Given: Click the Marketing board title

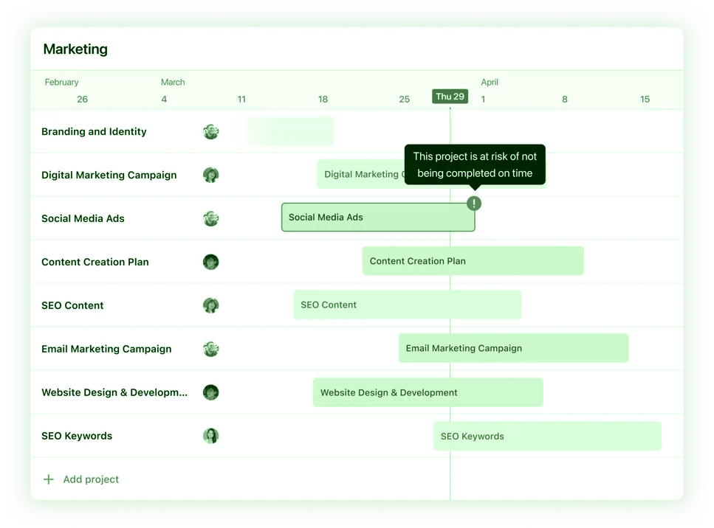Looking at the screenshot, I should point(75,49).
